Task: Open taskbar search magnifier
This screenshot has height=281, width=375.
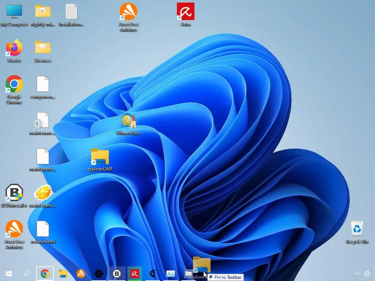Action: click(x=26, y=274)
